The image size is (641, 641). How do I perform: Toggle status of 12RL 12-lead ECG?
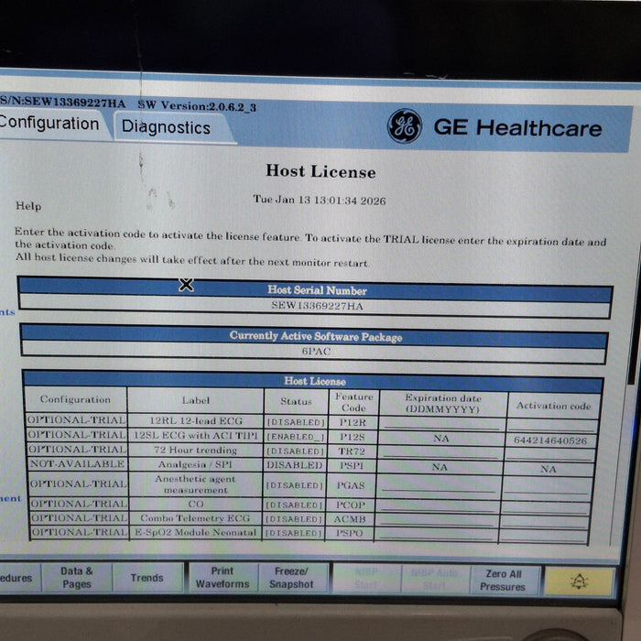click(x=296, y=422)
